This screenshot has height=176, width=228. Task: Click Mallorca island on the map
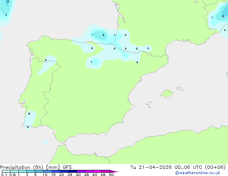pos(167,94)
